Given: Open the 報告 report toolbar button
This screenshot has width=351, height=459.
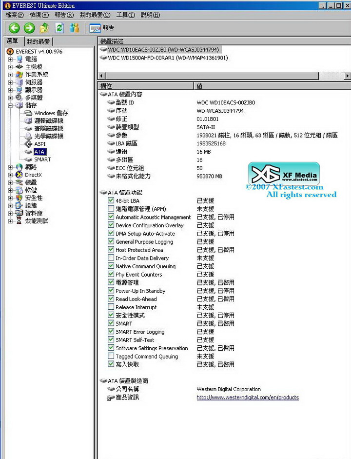Looking at the screenshot, I should [x=102, y=28].
